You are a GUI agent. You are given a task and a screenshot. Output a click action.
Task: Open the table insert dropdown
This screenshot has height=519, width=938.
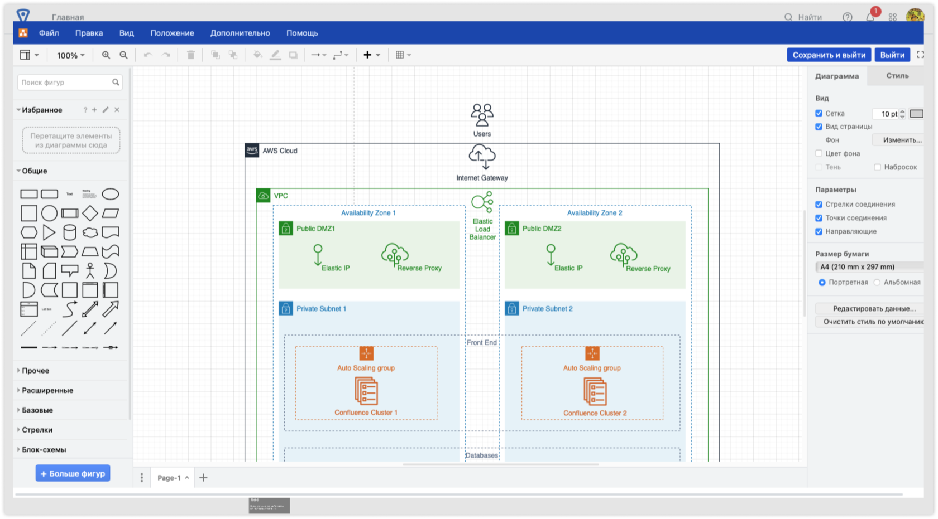click(x=403, y=55)
